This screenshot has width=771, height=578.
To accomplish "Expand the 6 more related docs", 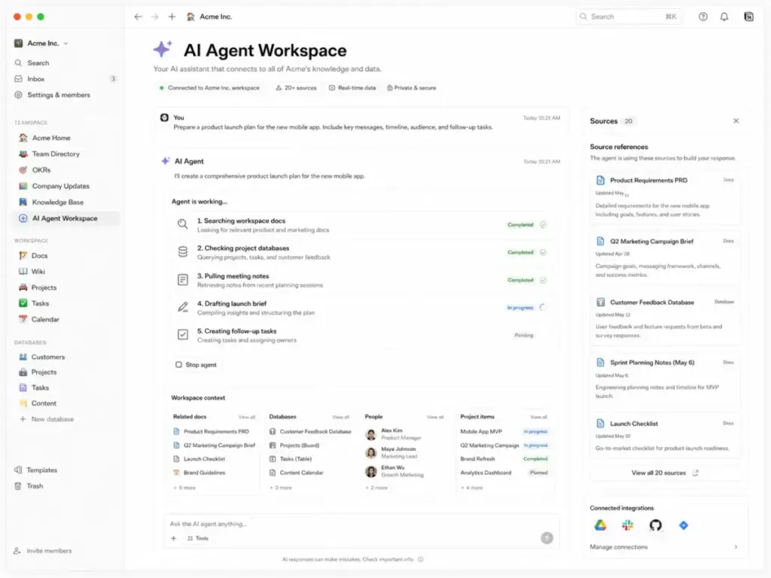I will tap(184, 488).
